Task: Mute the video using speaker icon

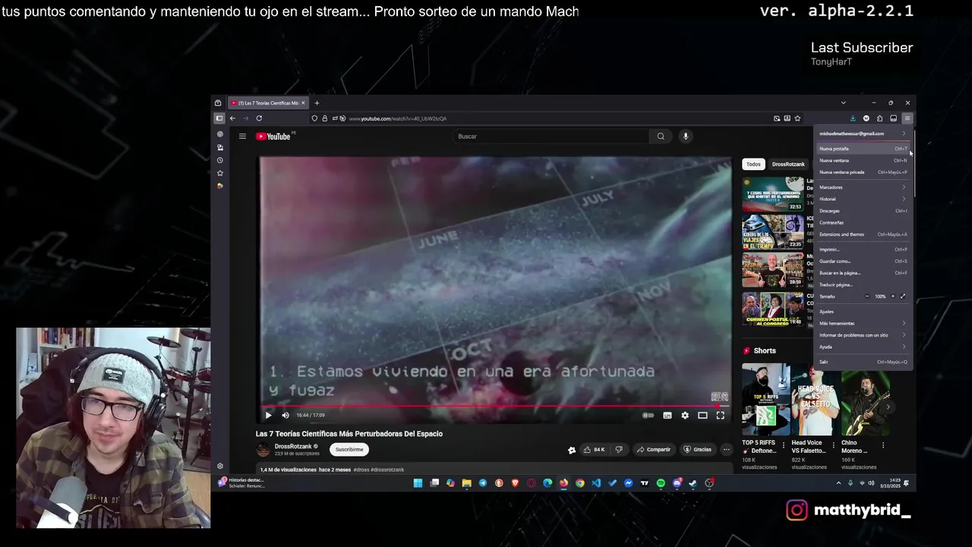Action: tap(286, 416)
